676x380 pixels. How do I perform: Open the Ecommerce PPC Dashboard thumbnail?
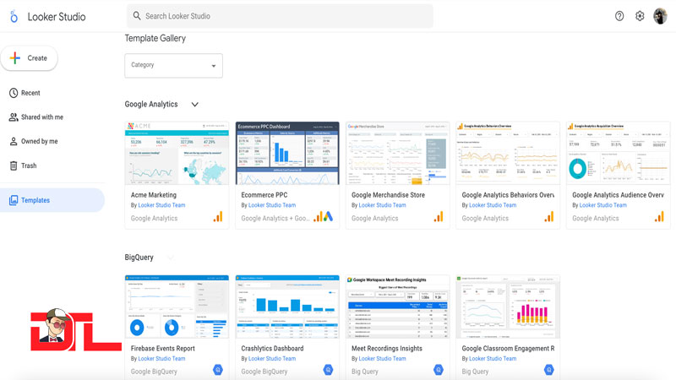tap(287, 154)
